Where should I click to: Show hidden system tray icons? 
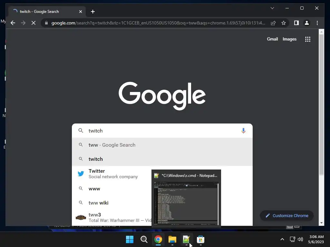[x=282, y=239]
